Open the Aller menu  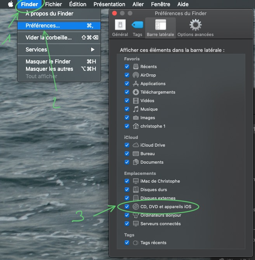[x=138, y=4]
